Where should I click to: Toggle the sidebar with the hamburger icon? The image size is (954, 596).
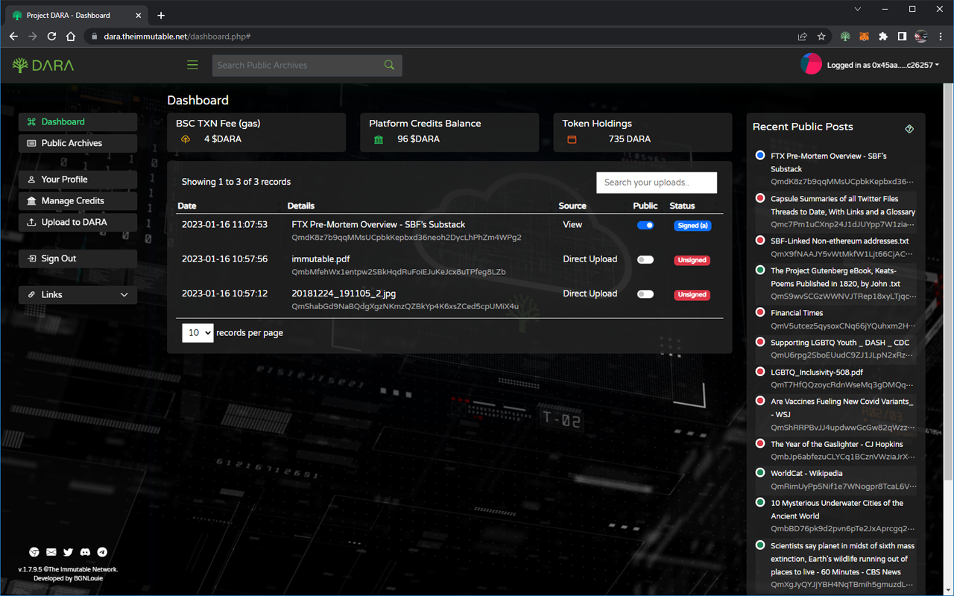(x=192, y=66)
